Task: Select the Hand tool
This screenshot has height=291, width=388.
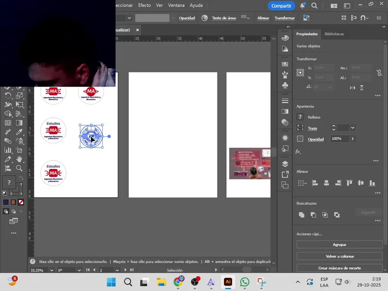Action: [19, 159]
